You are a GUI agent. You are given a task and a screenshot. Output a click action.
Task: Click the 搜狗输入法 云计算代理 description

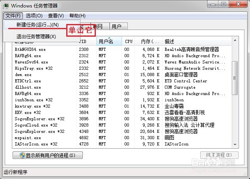189,125
